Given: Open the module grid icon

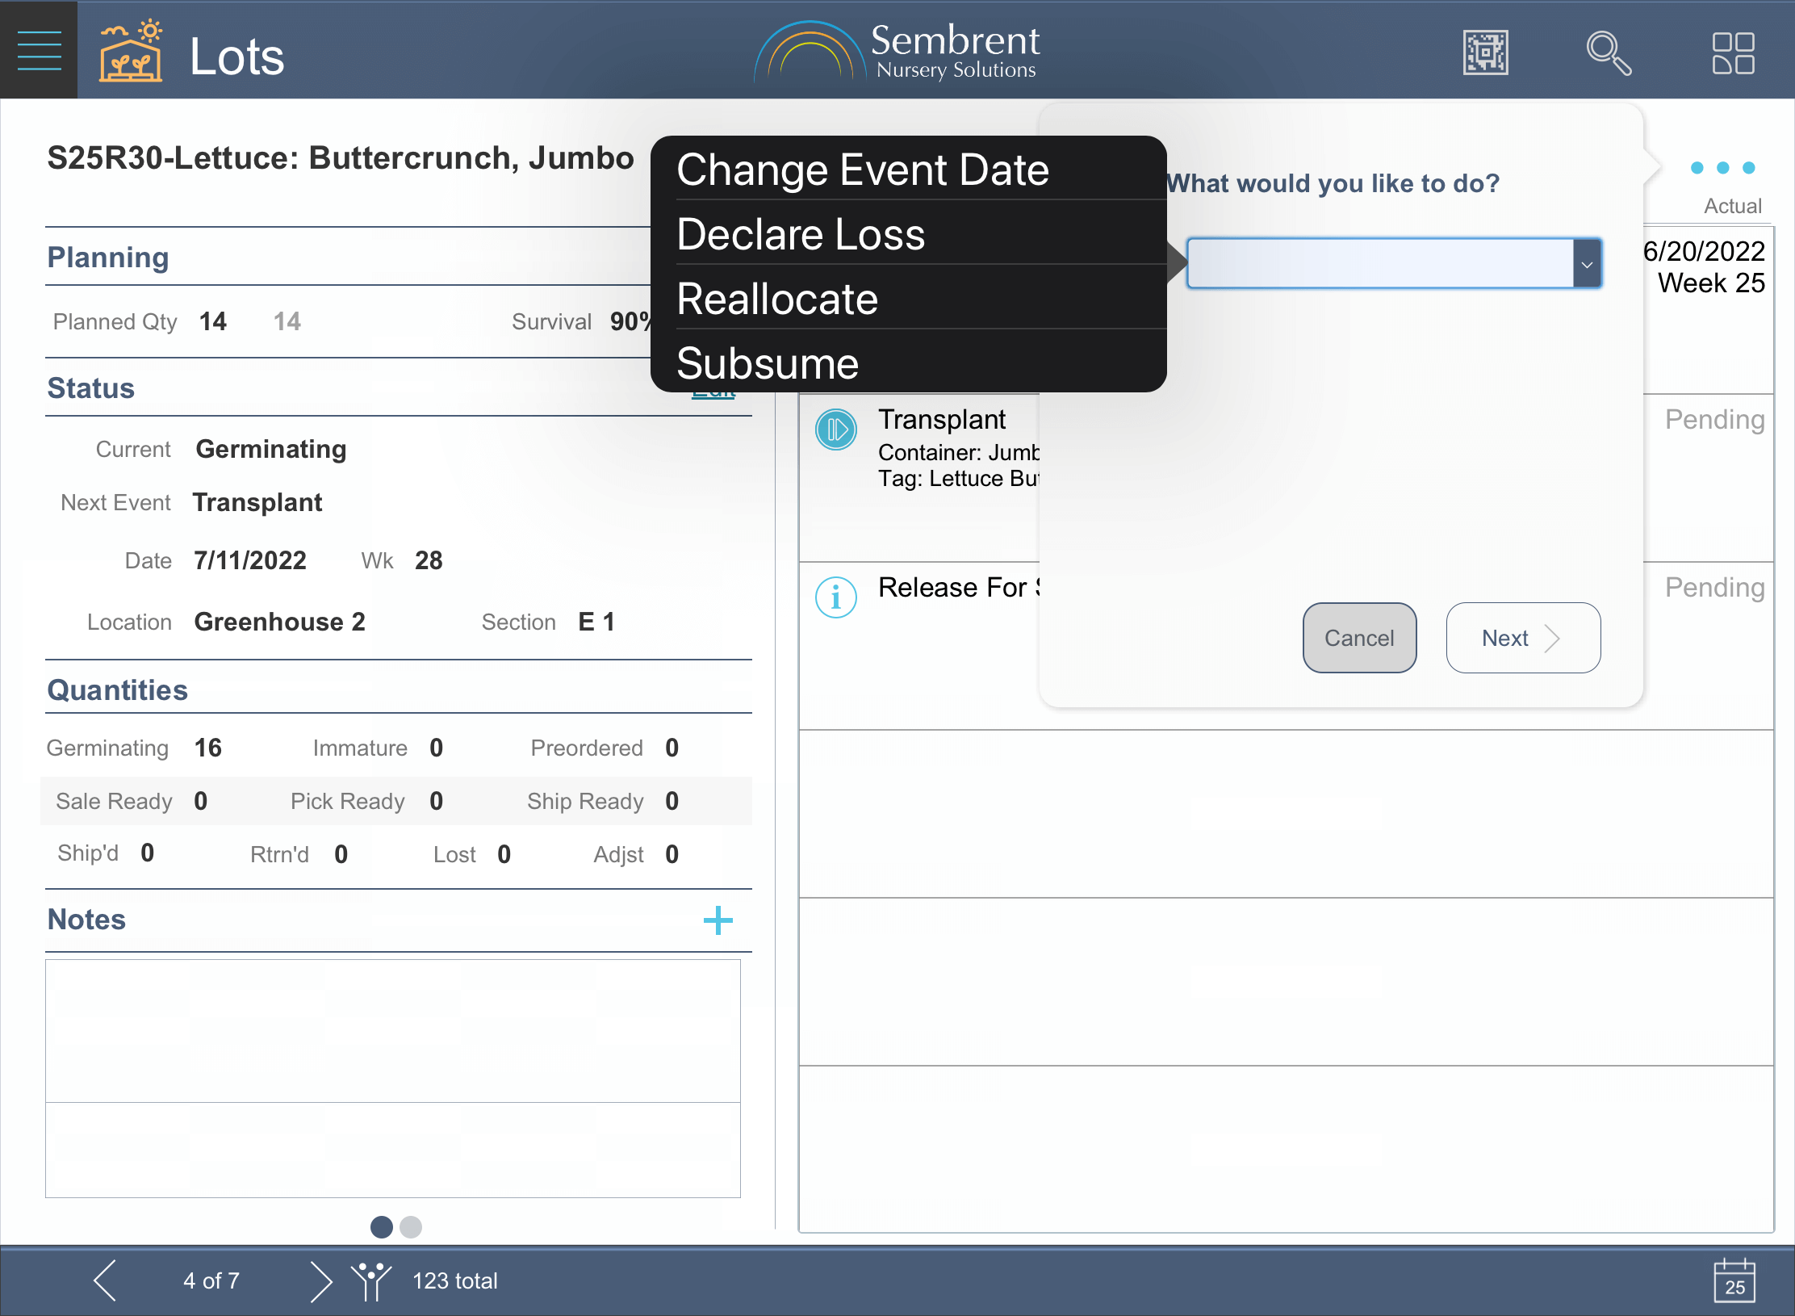Looking at the screenshot, I should 1733,53.
